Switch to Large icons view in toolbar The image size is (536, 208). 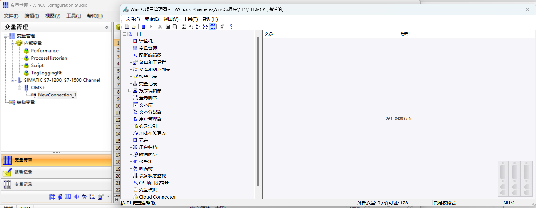click(184, 27)
